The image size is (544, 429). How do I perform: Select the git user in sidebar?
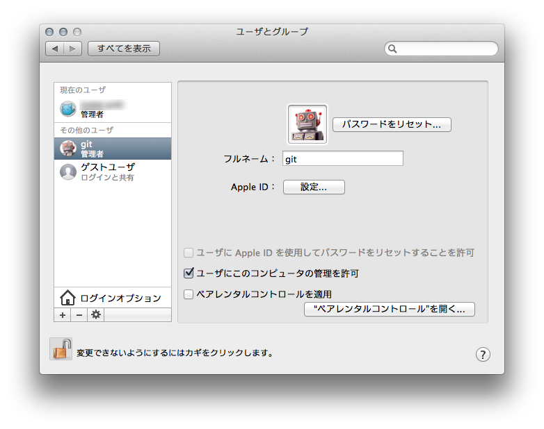[x=113, y=149]
